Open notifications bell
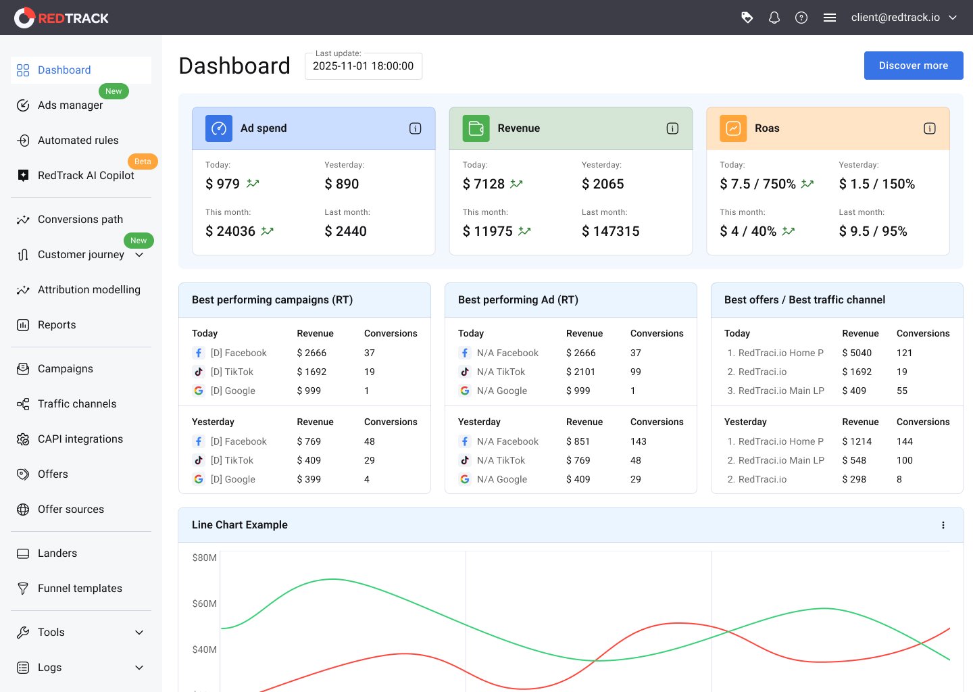Image resolution: width=973 pixels, height=692 pixels. coord(774,18)
